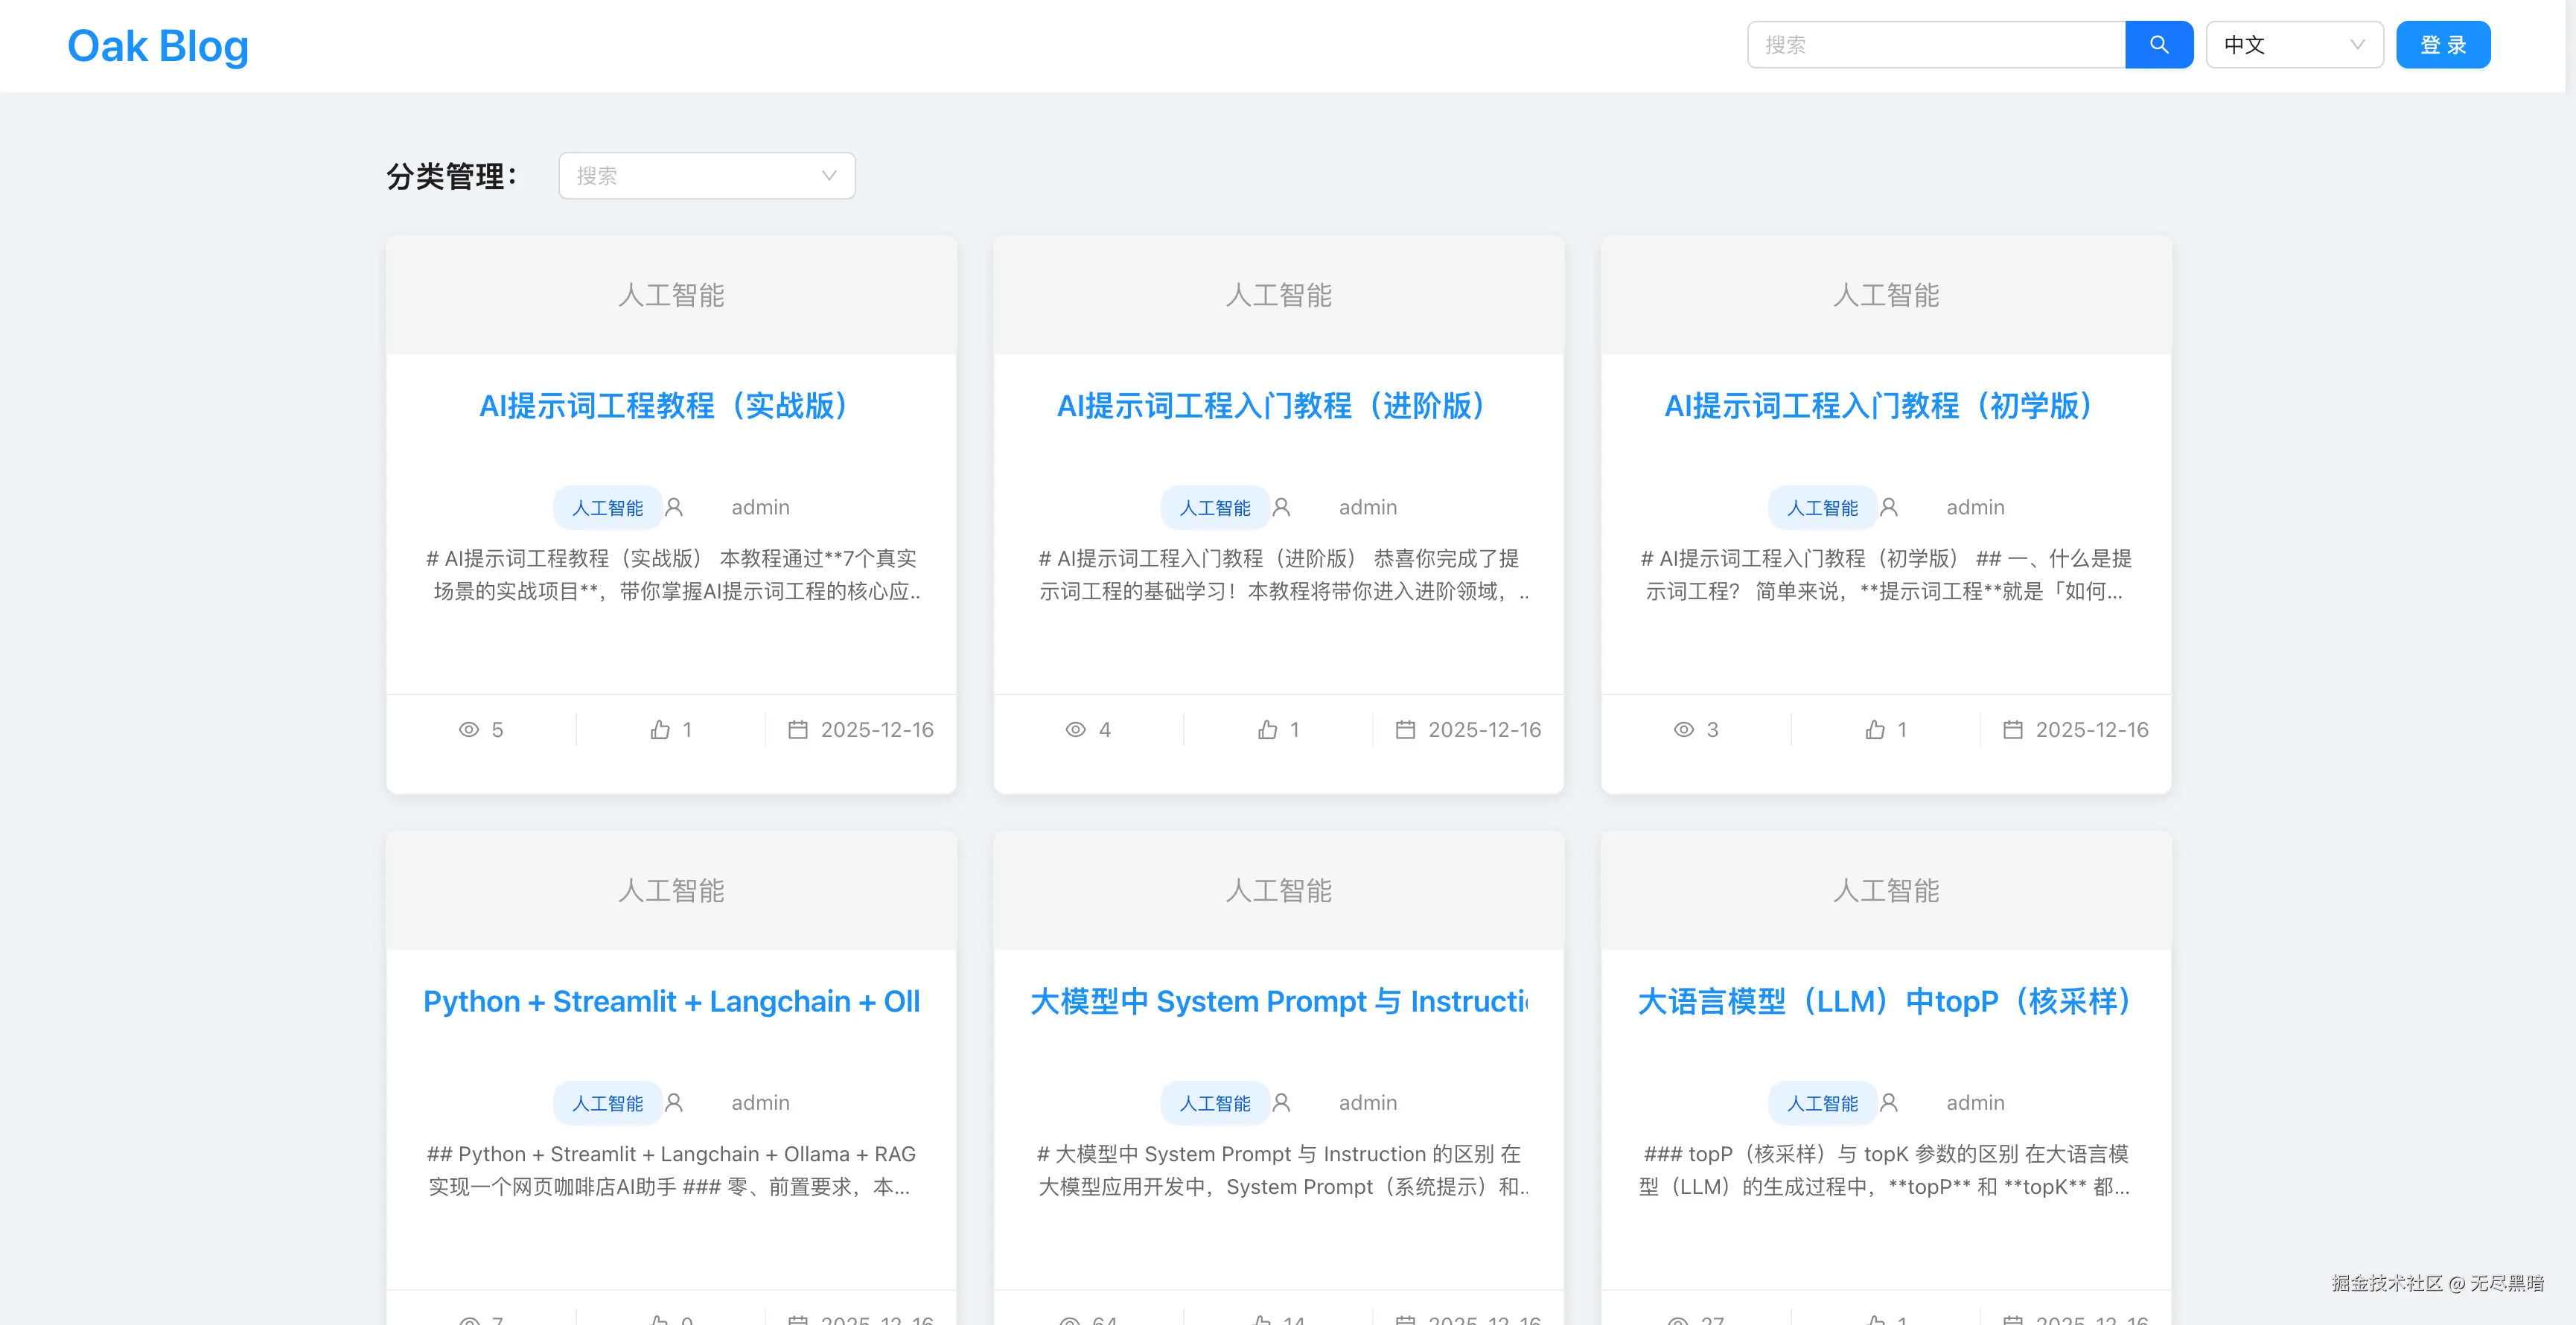Click the 人工智能 tag on the 实战版 card
The image size is (2576, 1325).
(607, 508)
